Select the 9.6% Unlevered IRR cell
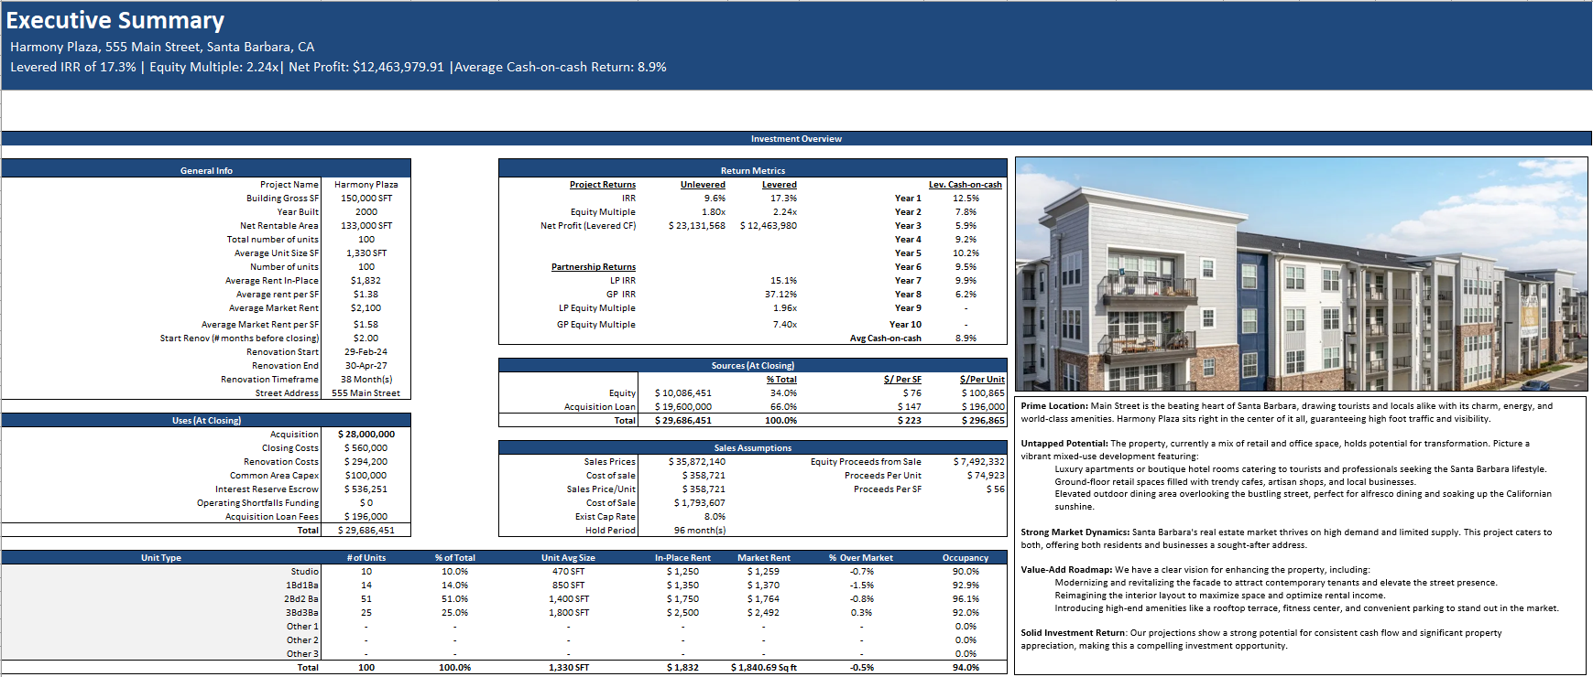The height and width of the screenshot is (677, 1593). coord(715,199)
